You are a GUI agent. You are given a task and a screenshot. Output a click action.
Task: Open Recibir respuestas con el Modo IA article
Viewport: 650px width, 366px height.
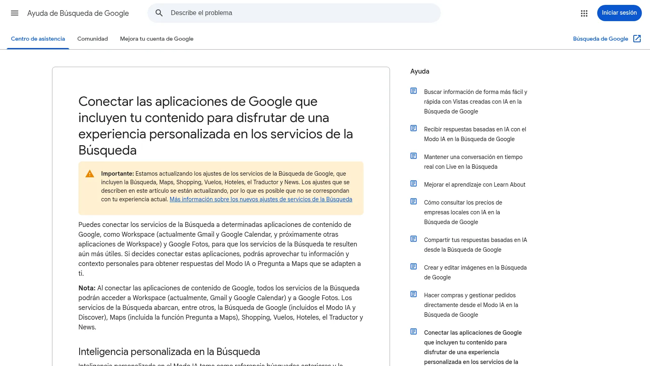point(475,134)
